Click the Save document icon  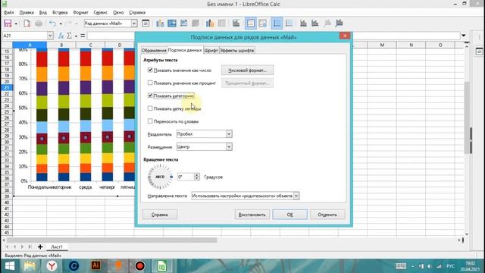click(8, 24)
